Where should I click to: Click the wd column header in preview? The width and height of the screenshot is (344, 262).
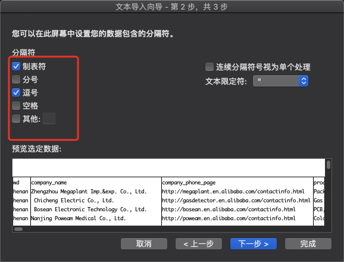[16, 183]
